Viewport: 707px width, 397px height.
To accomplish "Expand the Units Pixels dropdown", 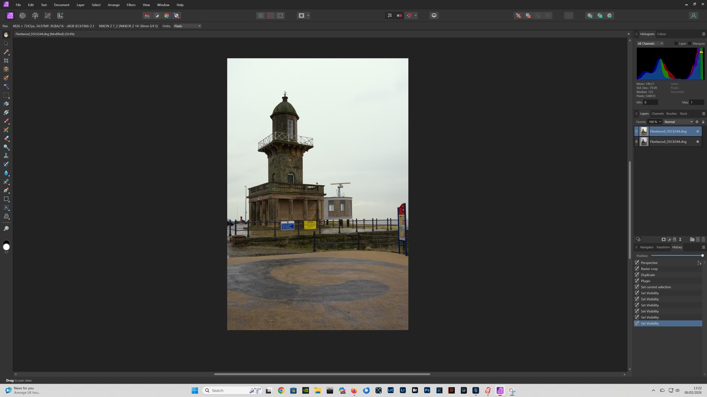I will tap(187, 26).
